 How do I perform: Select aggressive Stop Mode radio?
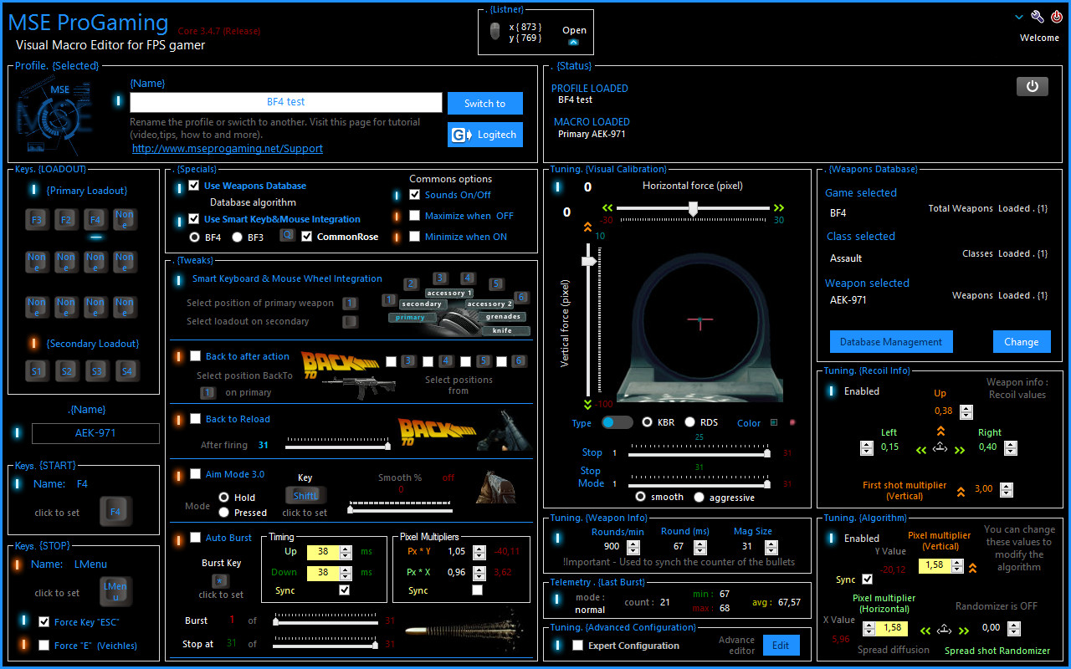tap(699, 497)
